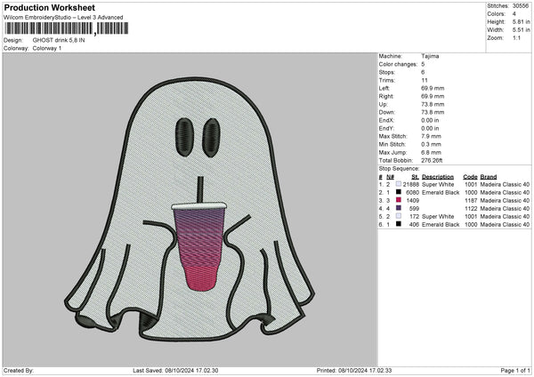
Task: Click the Max Jump value '6.8 mm'
Action: tap(431, 152)
